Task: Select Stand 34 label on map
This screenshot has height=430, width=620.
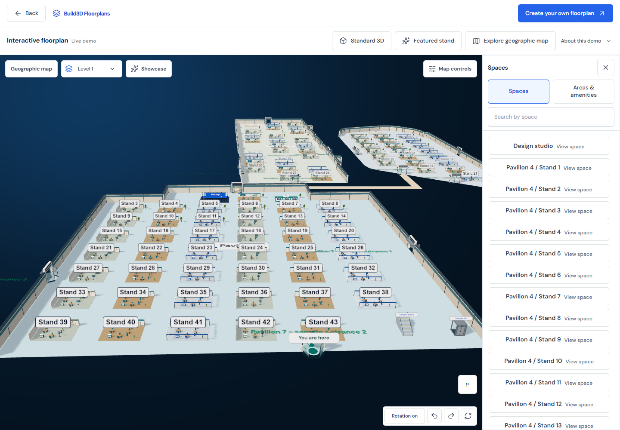Action: click(133, 292)
